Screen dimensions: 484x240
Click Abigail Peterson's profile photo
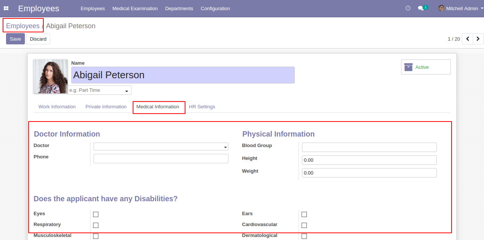click(51, 76)
